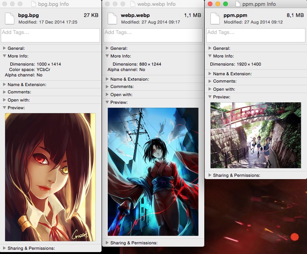Screen dimensions: 307x254
Task: Expand Comments section in webp.webp Info
Action: tap(107, 86)
